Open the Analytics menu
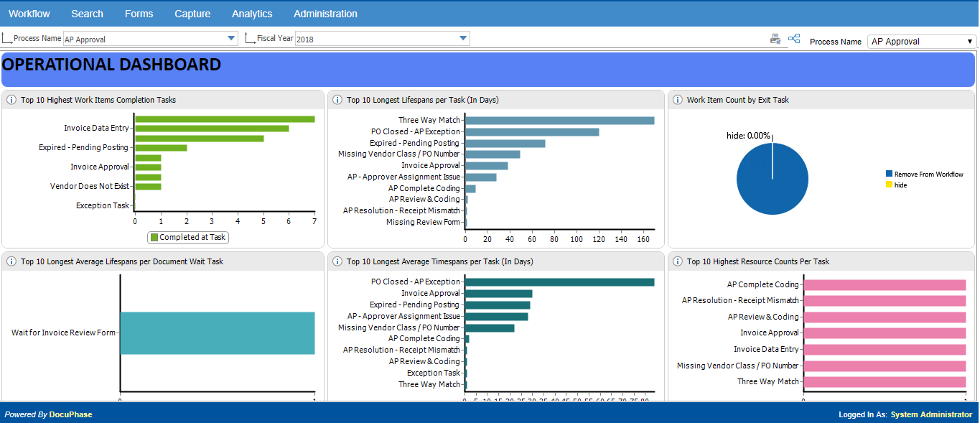 click(x=252, y=14)
